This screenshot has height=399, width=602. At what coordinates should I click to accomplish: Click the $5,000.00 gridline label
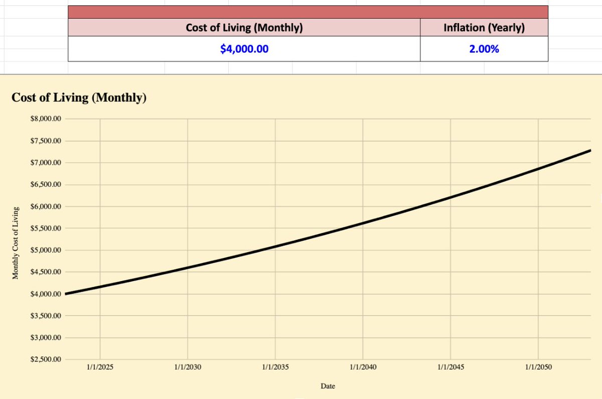46,249
